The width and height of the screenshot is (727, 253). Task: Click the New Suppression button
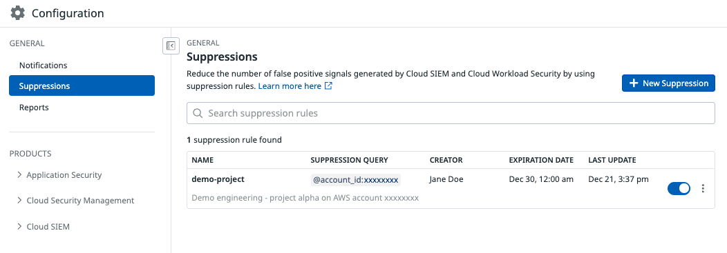coord(668,83)
